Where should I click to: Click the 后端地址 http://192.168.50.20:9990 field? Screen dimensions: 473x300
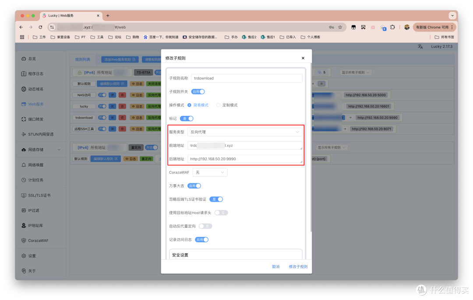245,159
